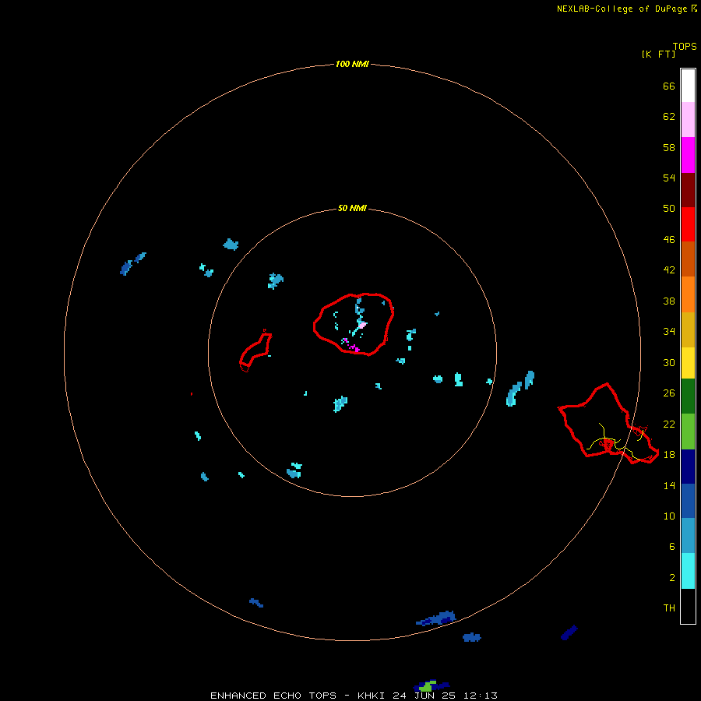The image size is (701, 701).
Task: Click the legend value 58
Action: tap(669, 147)
